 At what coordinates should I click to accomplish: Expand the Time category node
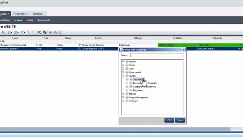click(x=123, y=68)
